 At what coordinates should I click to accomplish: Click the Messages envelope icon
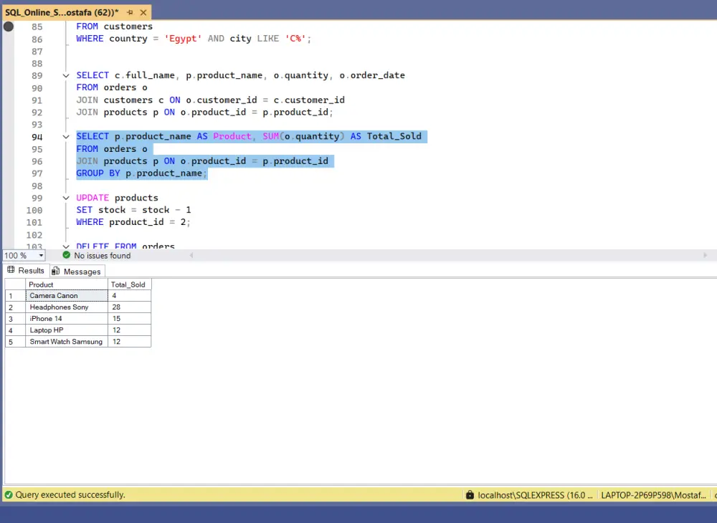click(57, 271)
